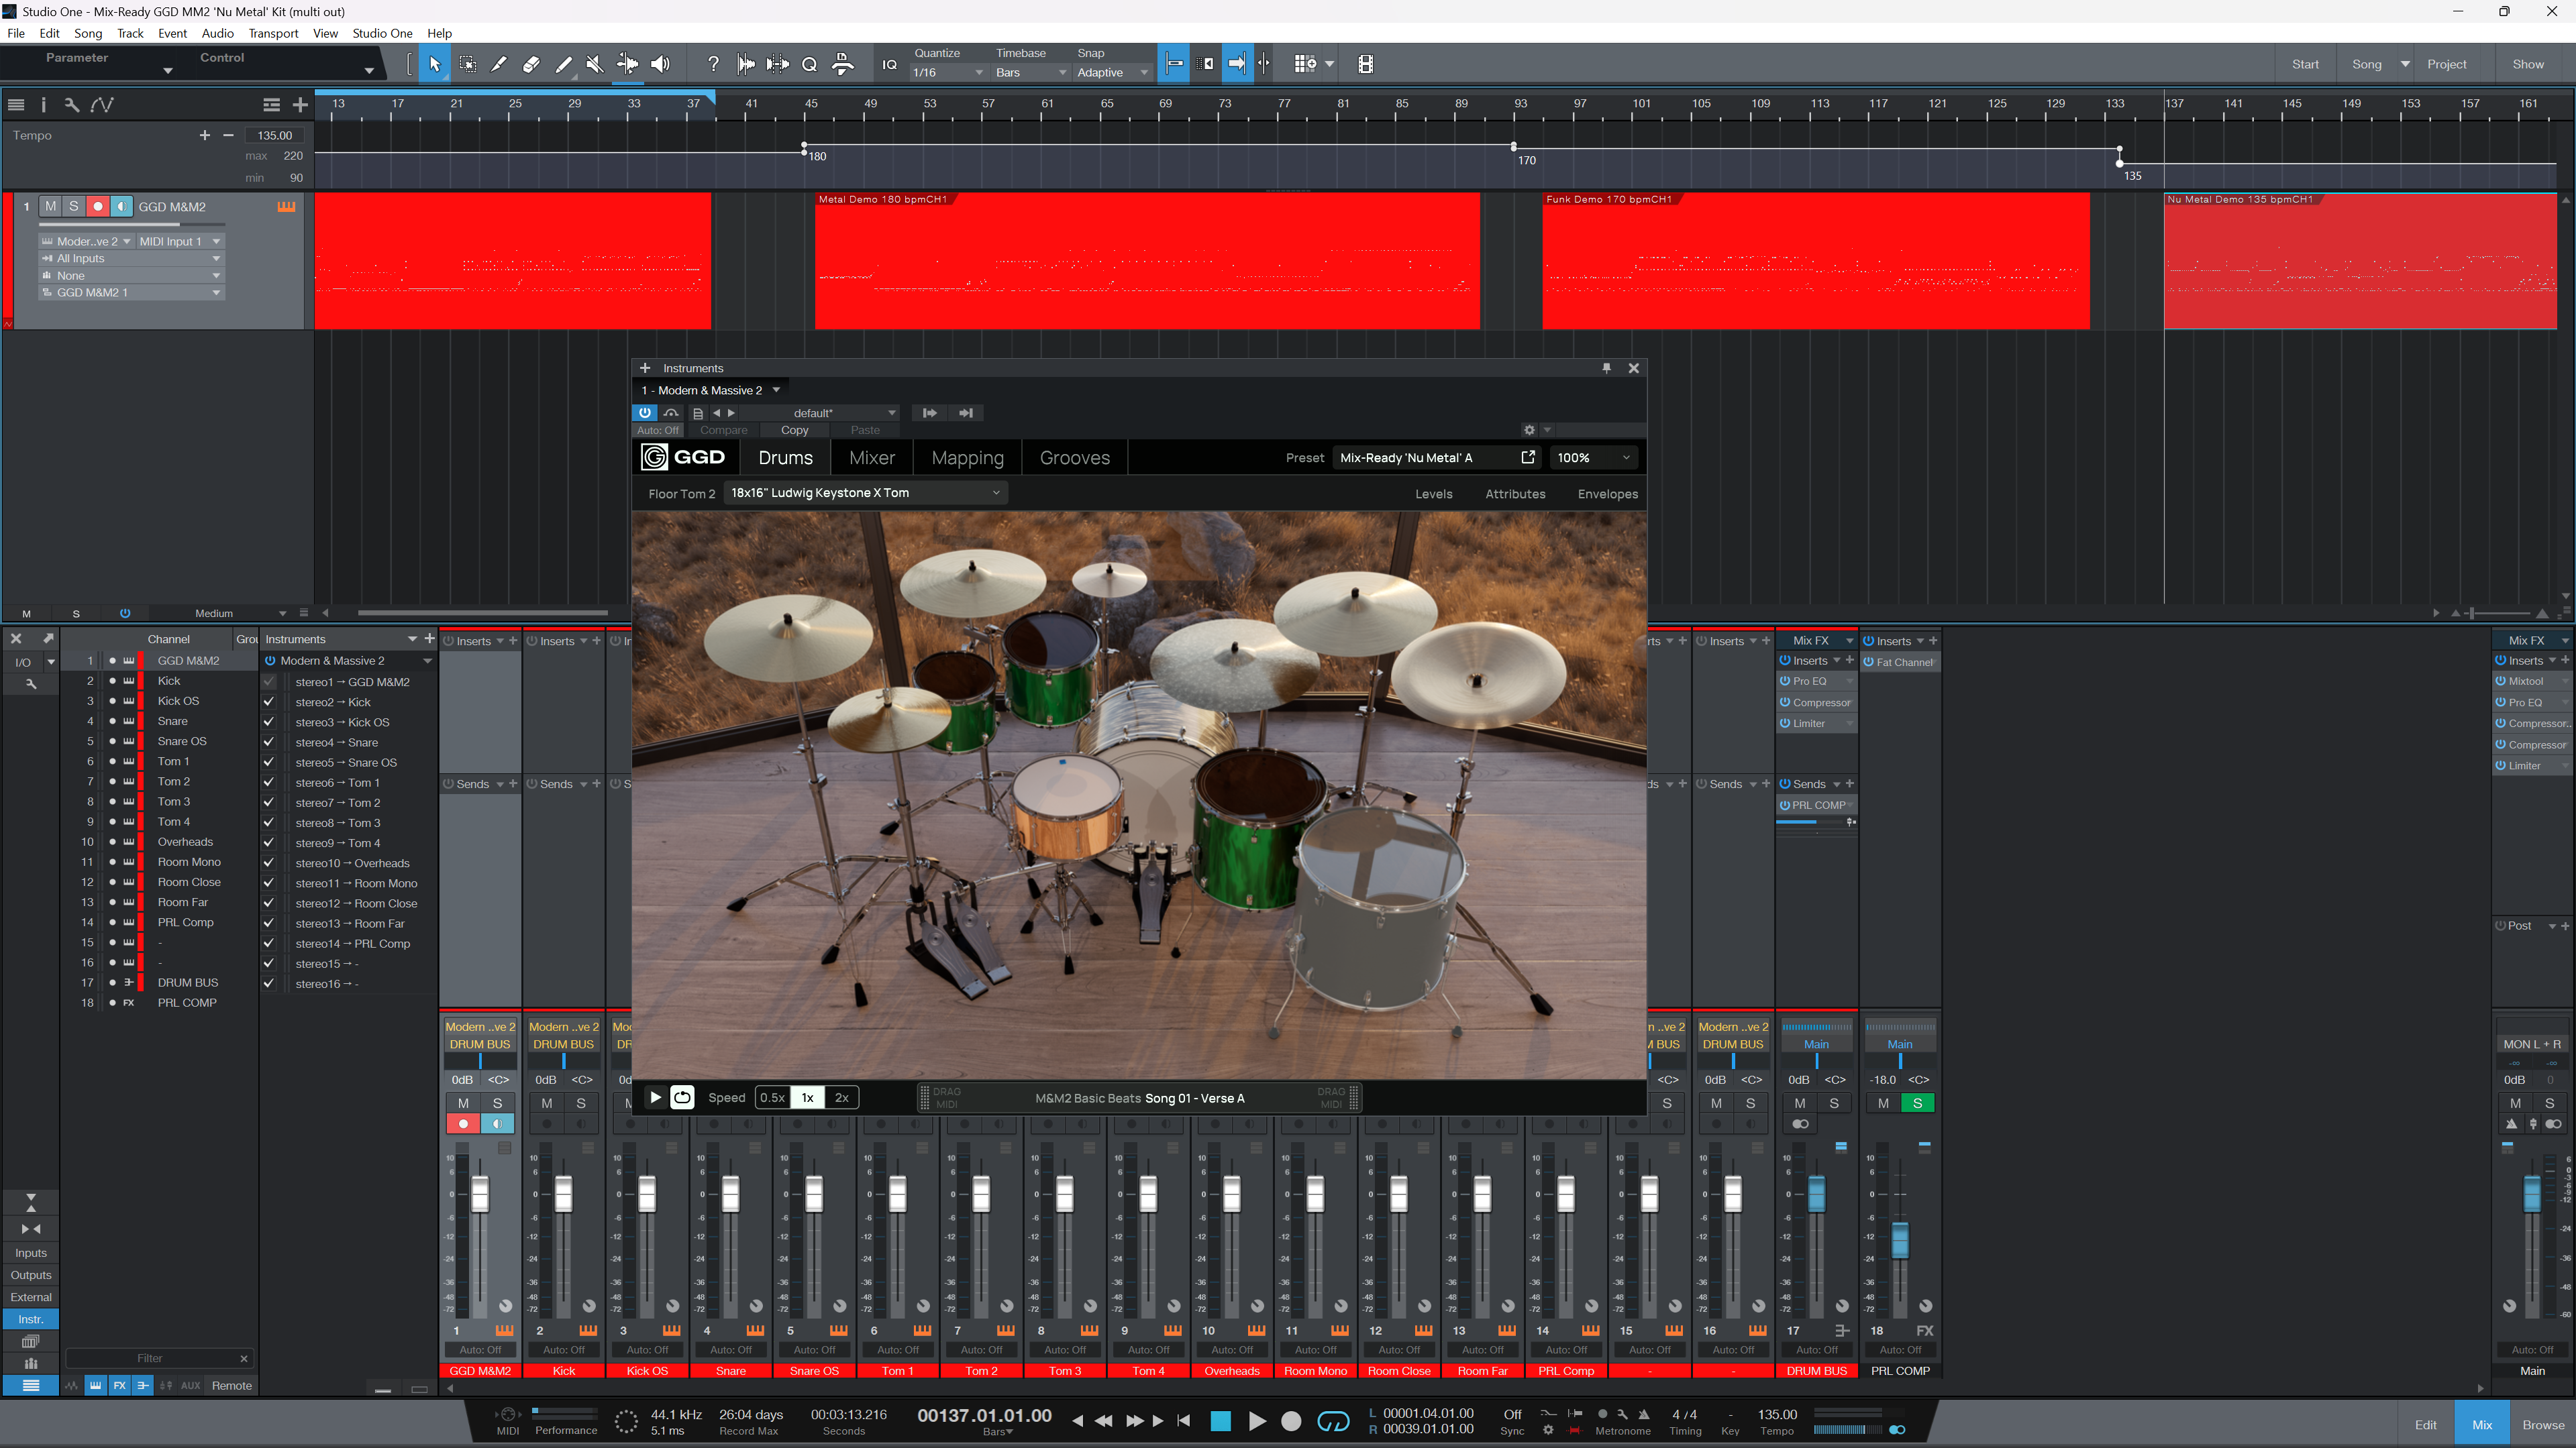Toggle the loop button in transport

pos(1333,1421)
